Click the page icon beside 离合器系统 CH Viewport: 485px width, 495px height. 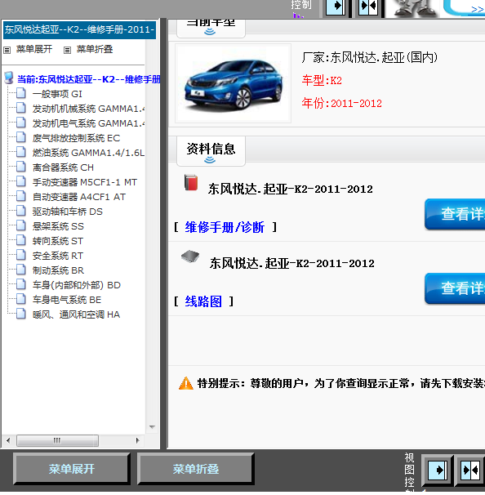point(21,167)
